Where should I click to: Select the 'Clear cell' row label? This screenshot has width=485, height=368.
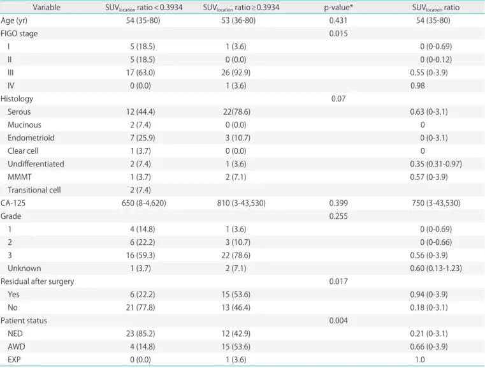[23, 151]
